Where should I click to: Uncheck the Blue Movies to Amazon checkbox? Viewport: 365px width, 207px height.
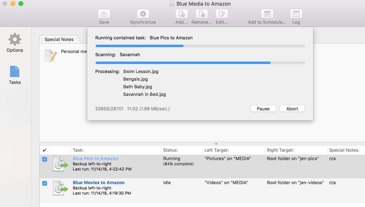pyautogui.click(x=45, y=183)
